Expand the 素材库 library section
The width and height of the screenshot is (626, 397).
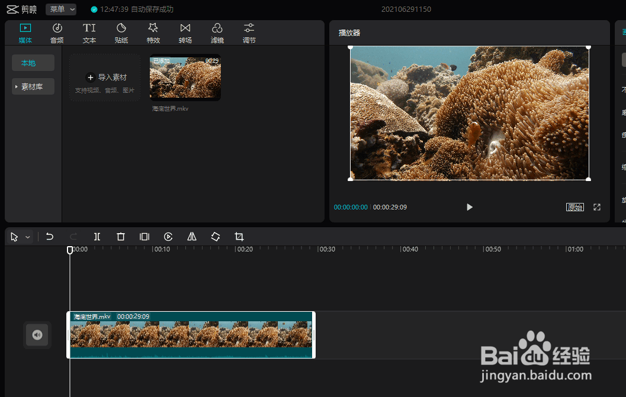33,87
